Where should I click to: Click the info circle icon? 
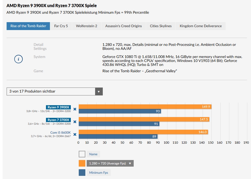tap(18, 59)
